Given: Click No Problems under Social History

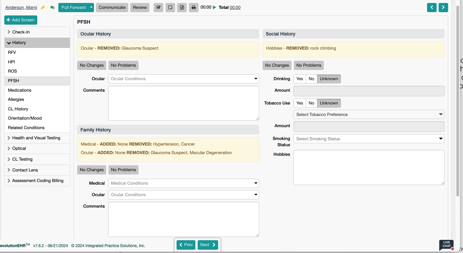Looking at the screenshot, I should pos(309,65).
